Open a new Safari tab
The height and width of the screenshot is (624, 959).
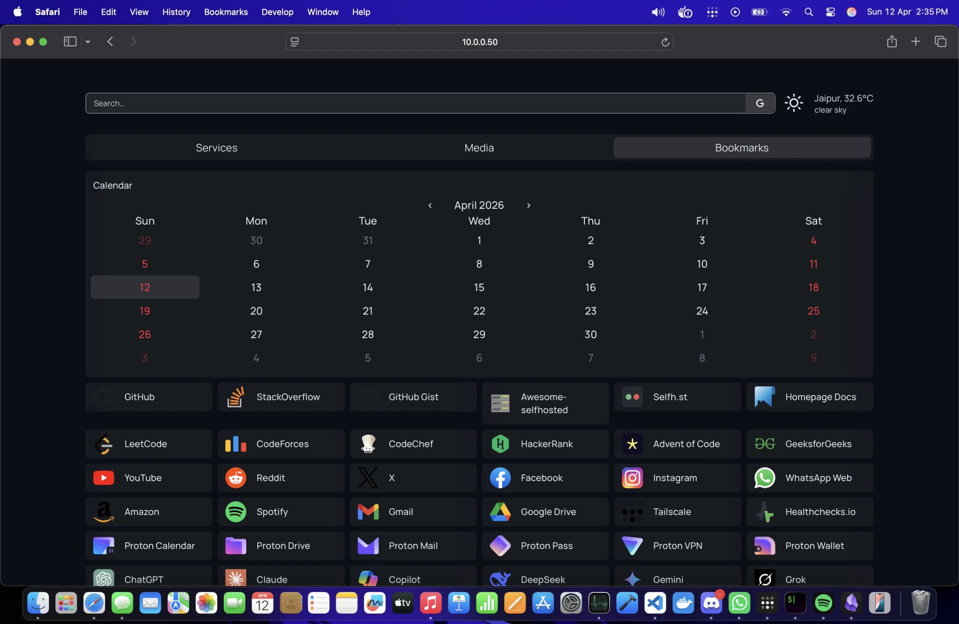(916, 41)
